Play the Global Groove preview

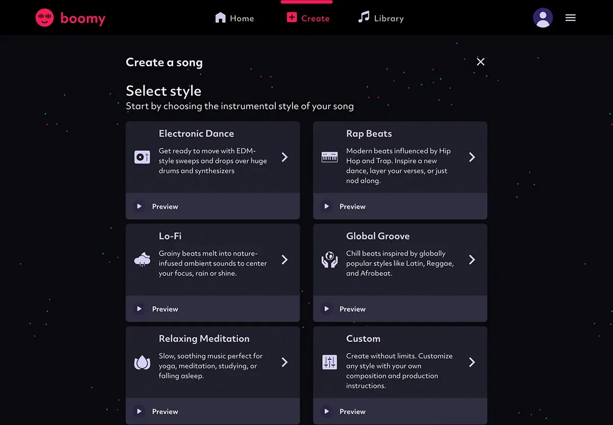tap(326, 309)
